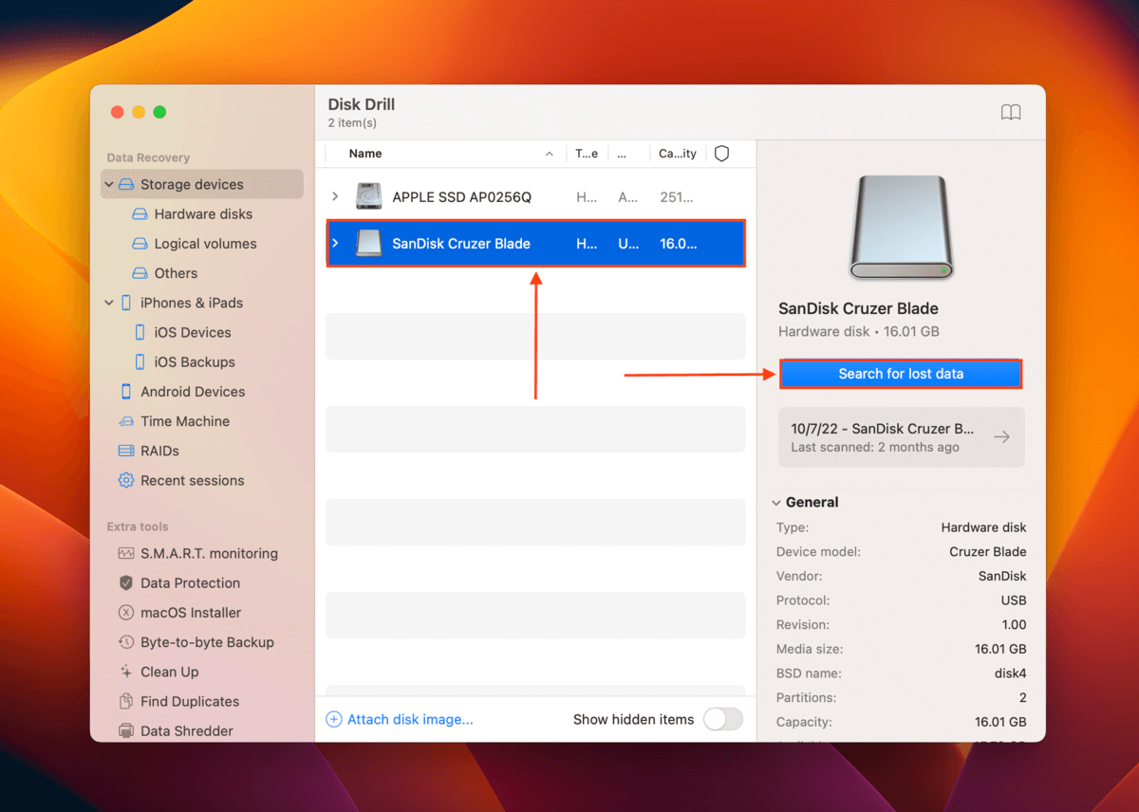Click the Storage devices drive icon
The width and height of the screenshot is (1139, 812).
point(126,185)
